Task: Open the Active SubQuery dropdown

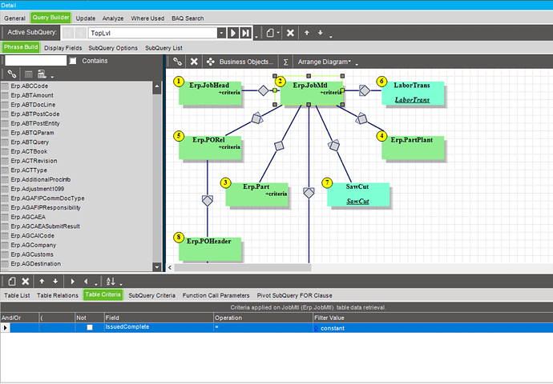Action: (x=221, y=33)
